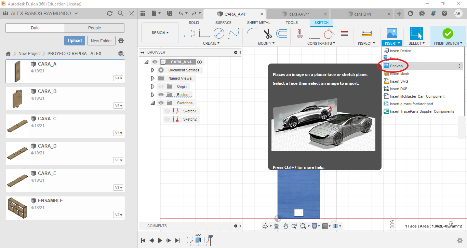Toggle visibility of Bodies folder

[161, 95]
